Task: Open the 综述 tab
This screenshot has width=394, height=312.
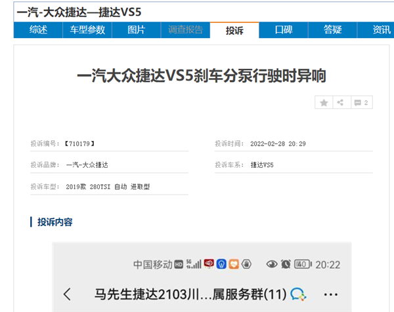Action: [x=38, y=30]
